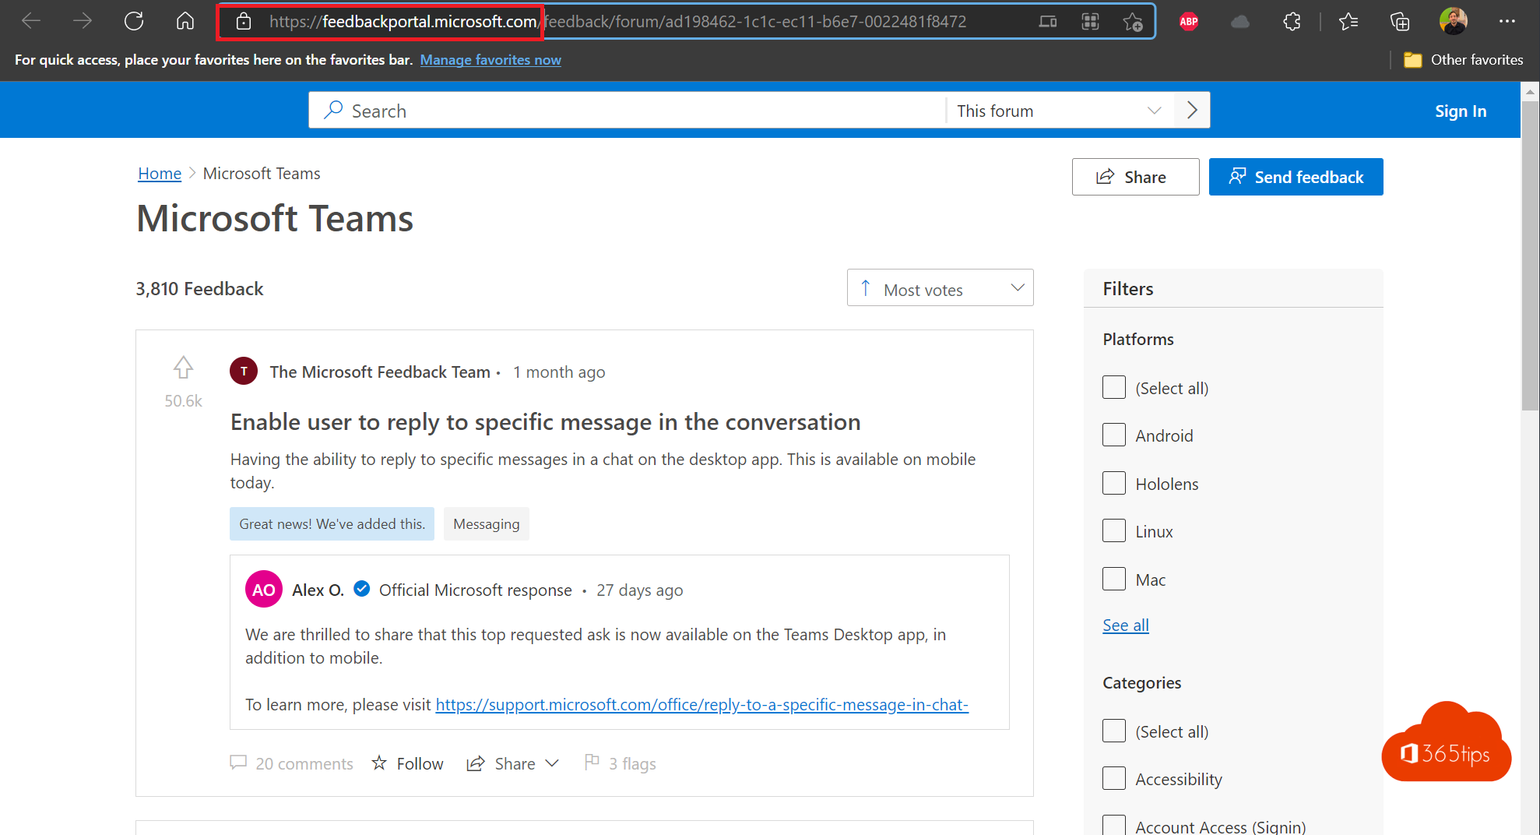Open the support.microsoft.com reply link

point(701,704)
